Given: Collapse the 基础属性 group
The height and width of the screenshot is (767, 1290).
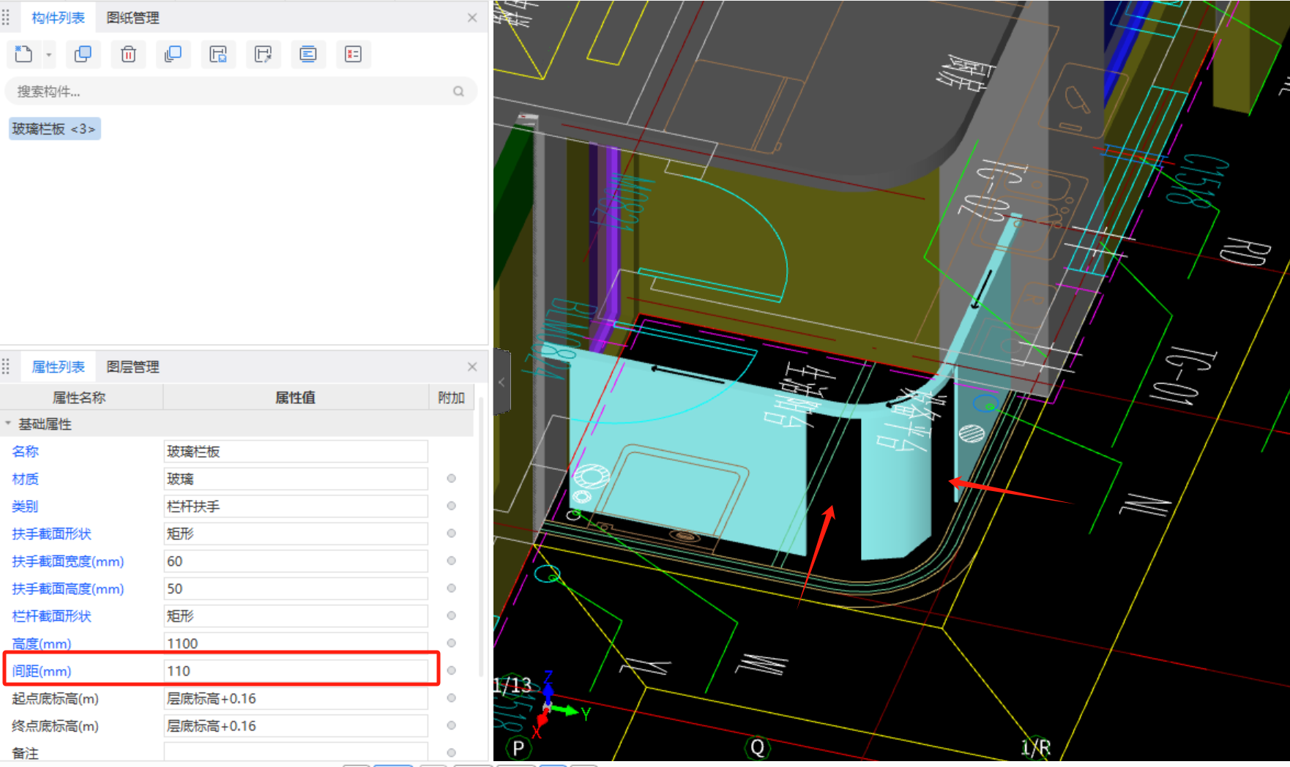Looking at the screenshot, I should point(8,424).
